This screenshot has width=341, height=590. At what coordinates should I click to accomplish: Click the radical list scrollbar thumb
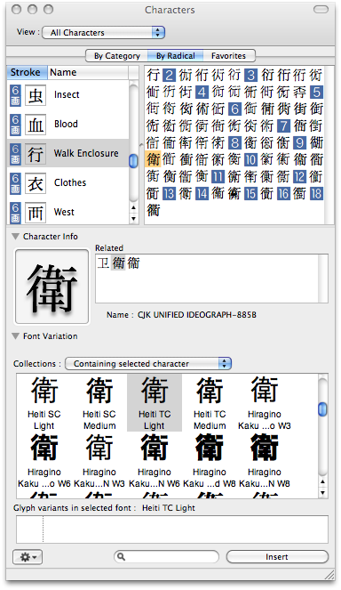click(134, 161)
